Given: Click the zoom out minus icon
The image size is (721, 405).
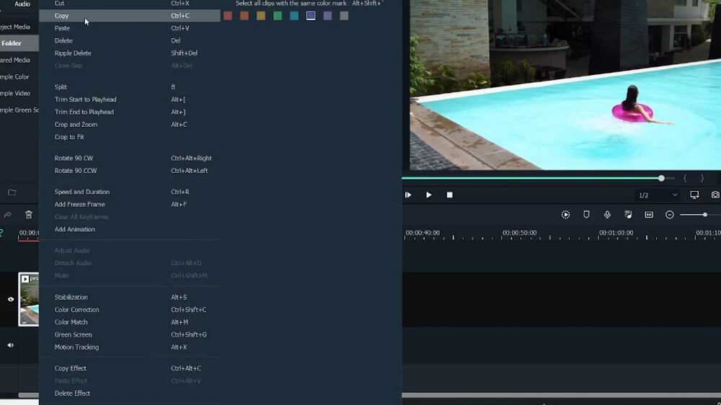Looking at the screenshot, I should [669, 215].
